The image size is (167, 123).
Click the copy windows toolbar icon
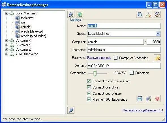tap(140, 14)
